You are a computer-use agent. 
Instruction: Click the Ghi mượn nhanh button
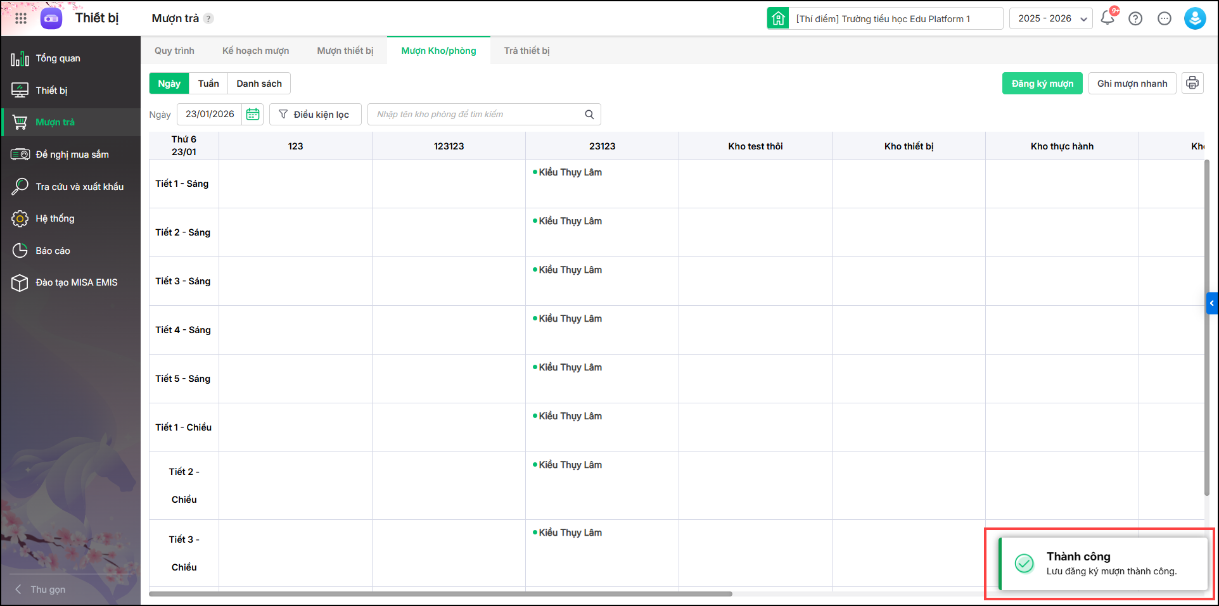1132,84
